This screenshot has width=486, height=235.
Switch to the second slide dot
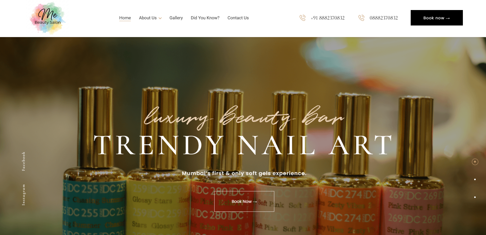(475, 179)
